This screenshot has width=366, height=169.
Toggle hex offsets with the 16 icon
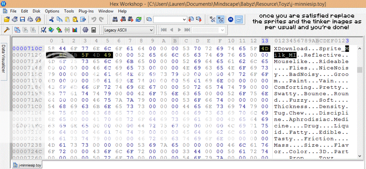pyautogui.click(x=220, y=20)
